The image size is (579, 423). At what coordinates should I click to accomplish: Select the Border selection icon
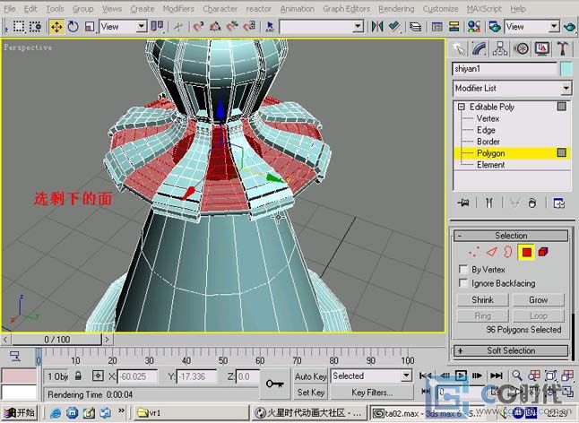click(x=508, y=252)
